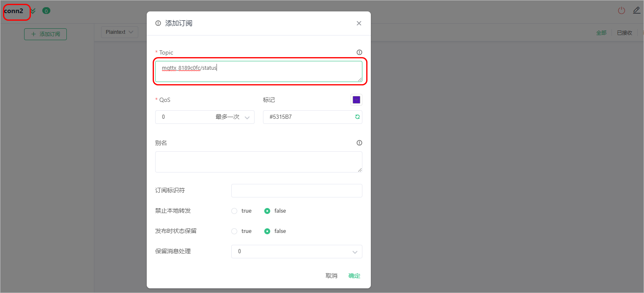The width and height of the screenshot is (644, 293).
Task: Click the 取消 cancel button
Action: pyautogui.click(x=332, y=276)
